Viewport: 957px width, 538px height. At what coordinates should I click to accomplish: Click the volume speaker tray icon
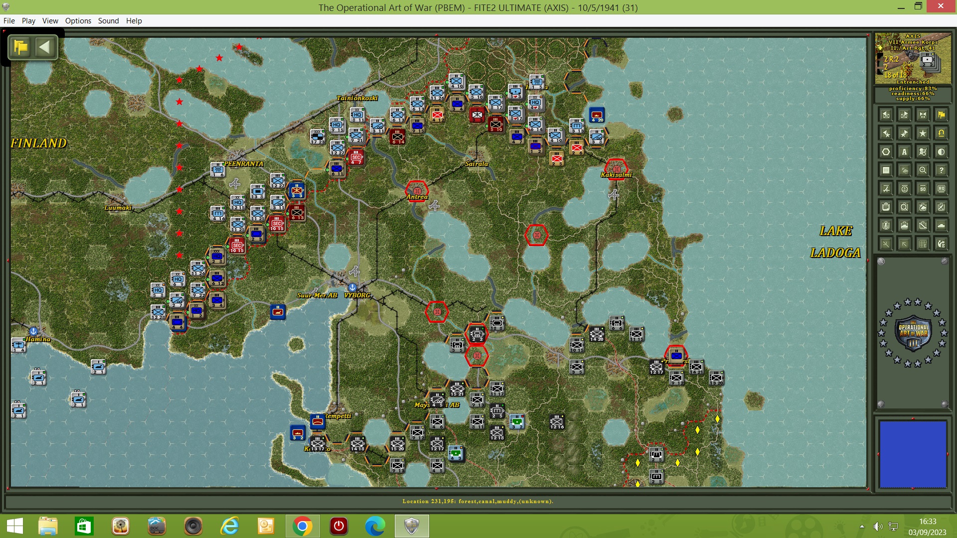[878, 527]
